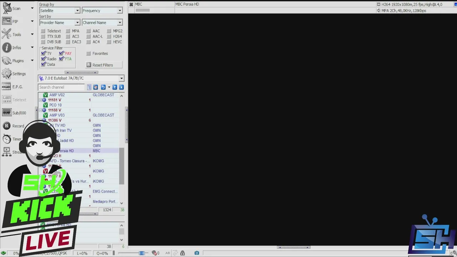The image size is (457, 257).
Task: Uncheck the TV service filter
Action: [x=44, y=54]
